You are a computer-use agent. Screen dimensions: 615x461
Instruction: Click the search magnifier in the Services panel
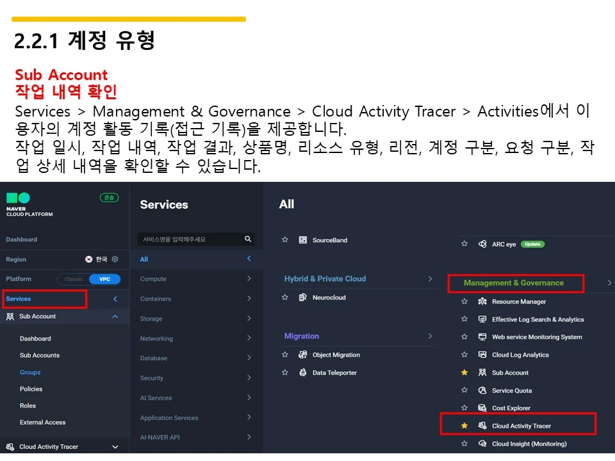[248, 238]
